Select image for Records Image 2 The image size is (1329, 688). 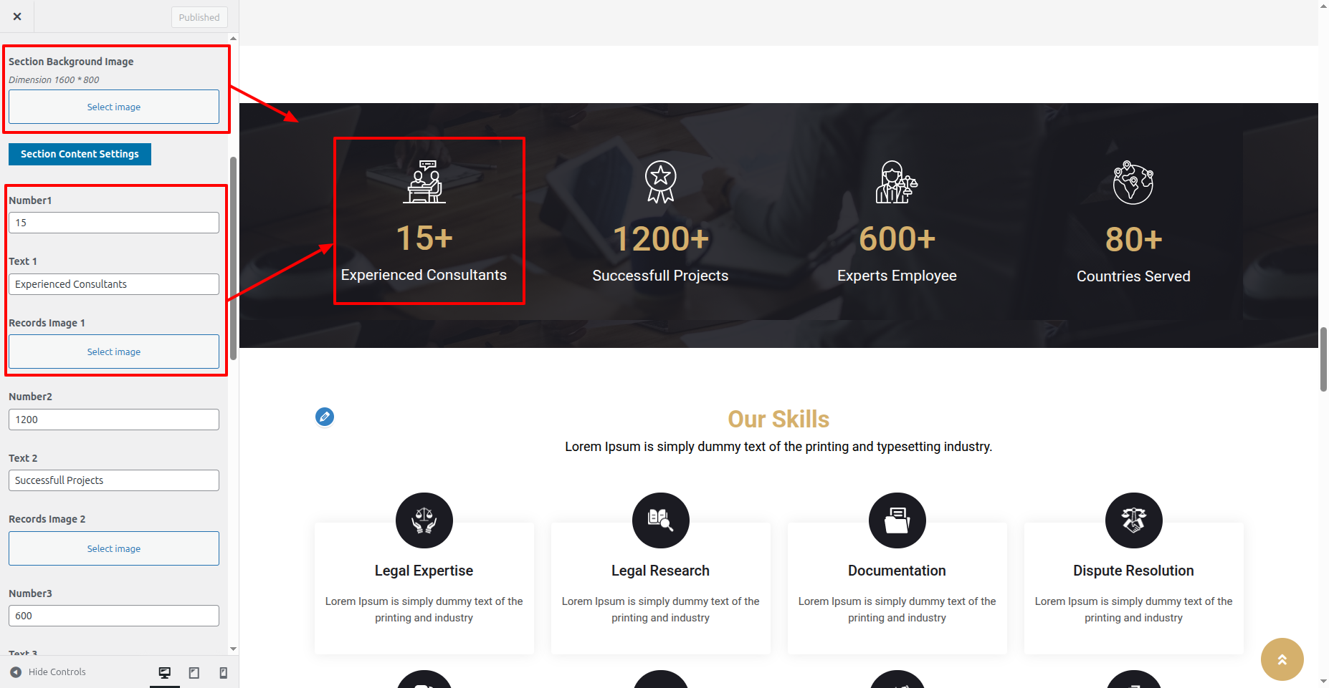tap(114, 548)
